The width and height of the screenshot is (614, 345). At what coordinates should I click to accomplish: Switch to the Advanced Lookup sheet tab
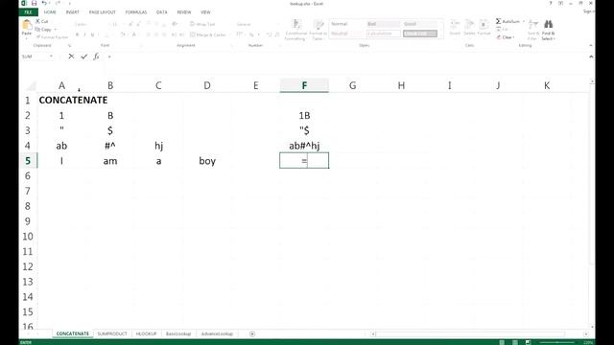(217, 333)
